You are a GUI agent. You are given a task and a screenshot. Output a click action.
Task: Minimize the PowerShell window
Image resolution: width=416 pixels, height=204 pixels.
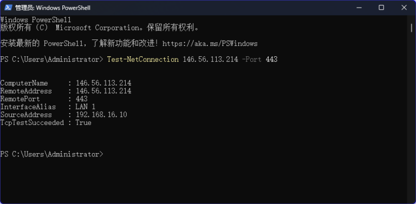tap(359, 8)
